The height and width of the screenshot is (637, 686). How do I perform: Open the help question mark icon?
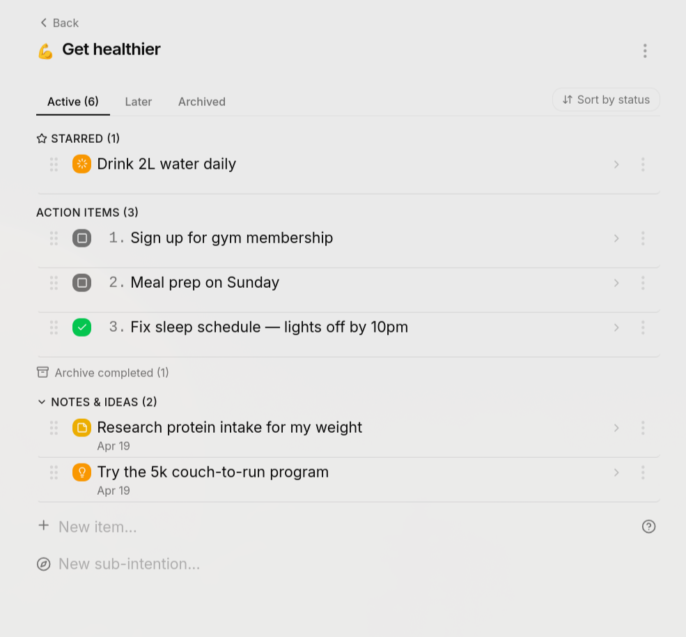click(x=648, y=527)
